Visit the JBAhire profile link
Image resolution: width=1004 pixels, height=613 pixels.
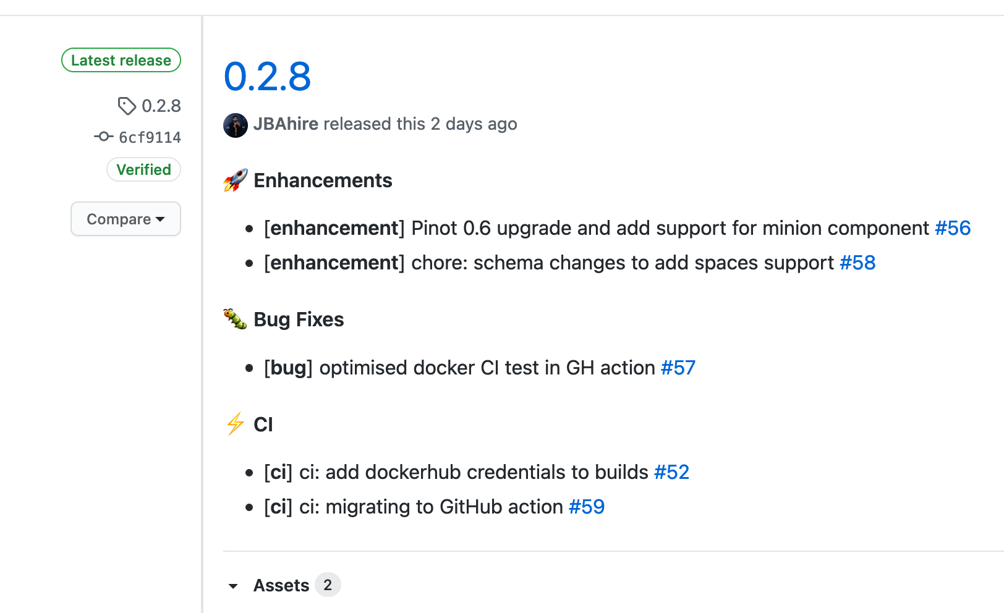[286, 124]
